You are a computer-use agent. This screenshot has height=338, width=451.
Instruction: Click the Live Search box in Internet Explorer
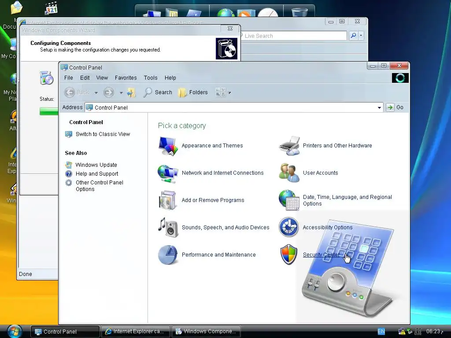pyautogui.click(x=293, y=36)
